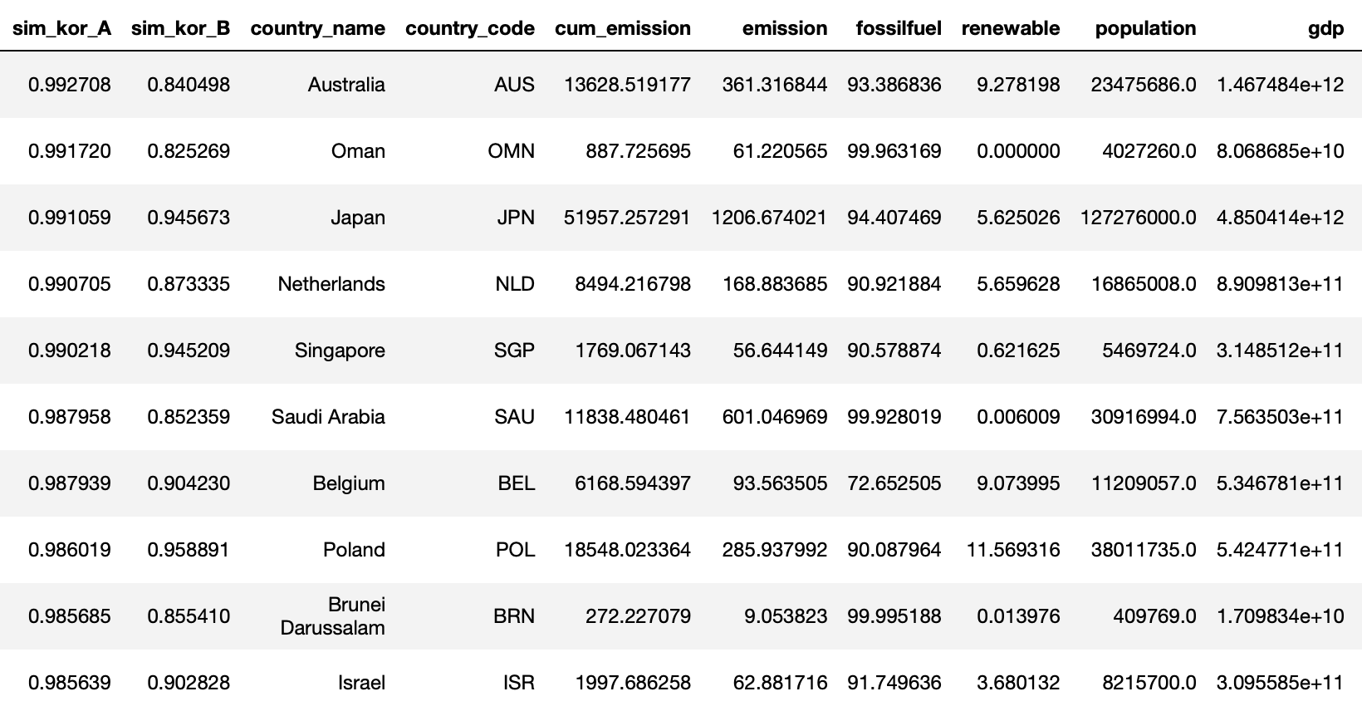1362x711 pixels.
Task: Click the fossilfuel column header
Action: click(x=898, y=28)
